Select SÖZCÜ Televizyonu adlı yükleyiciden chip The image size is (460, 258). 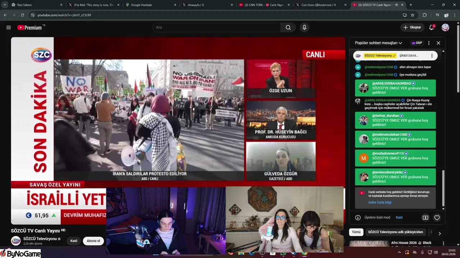click(395, 232)
